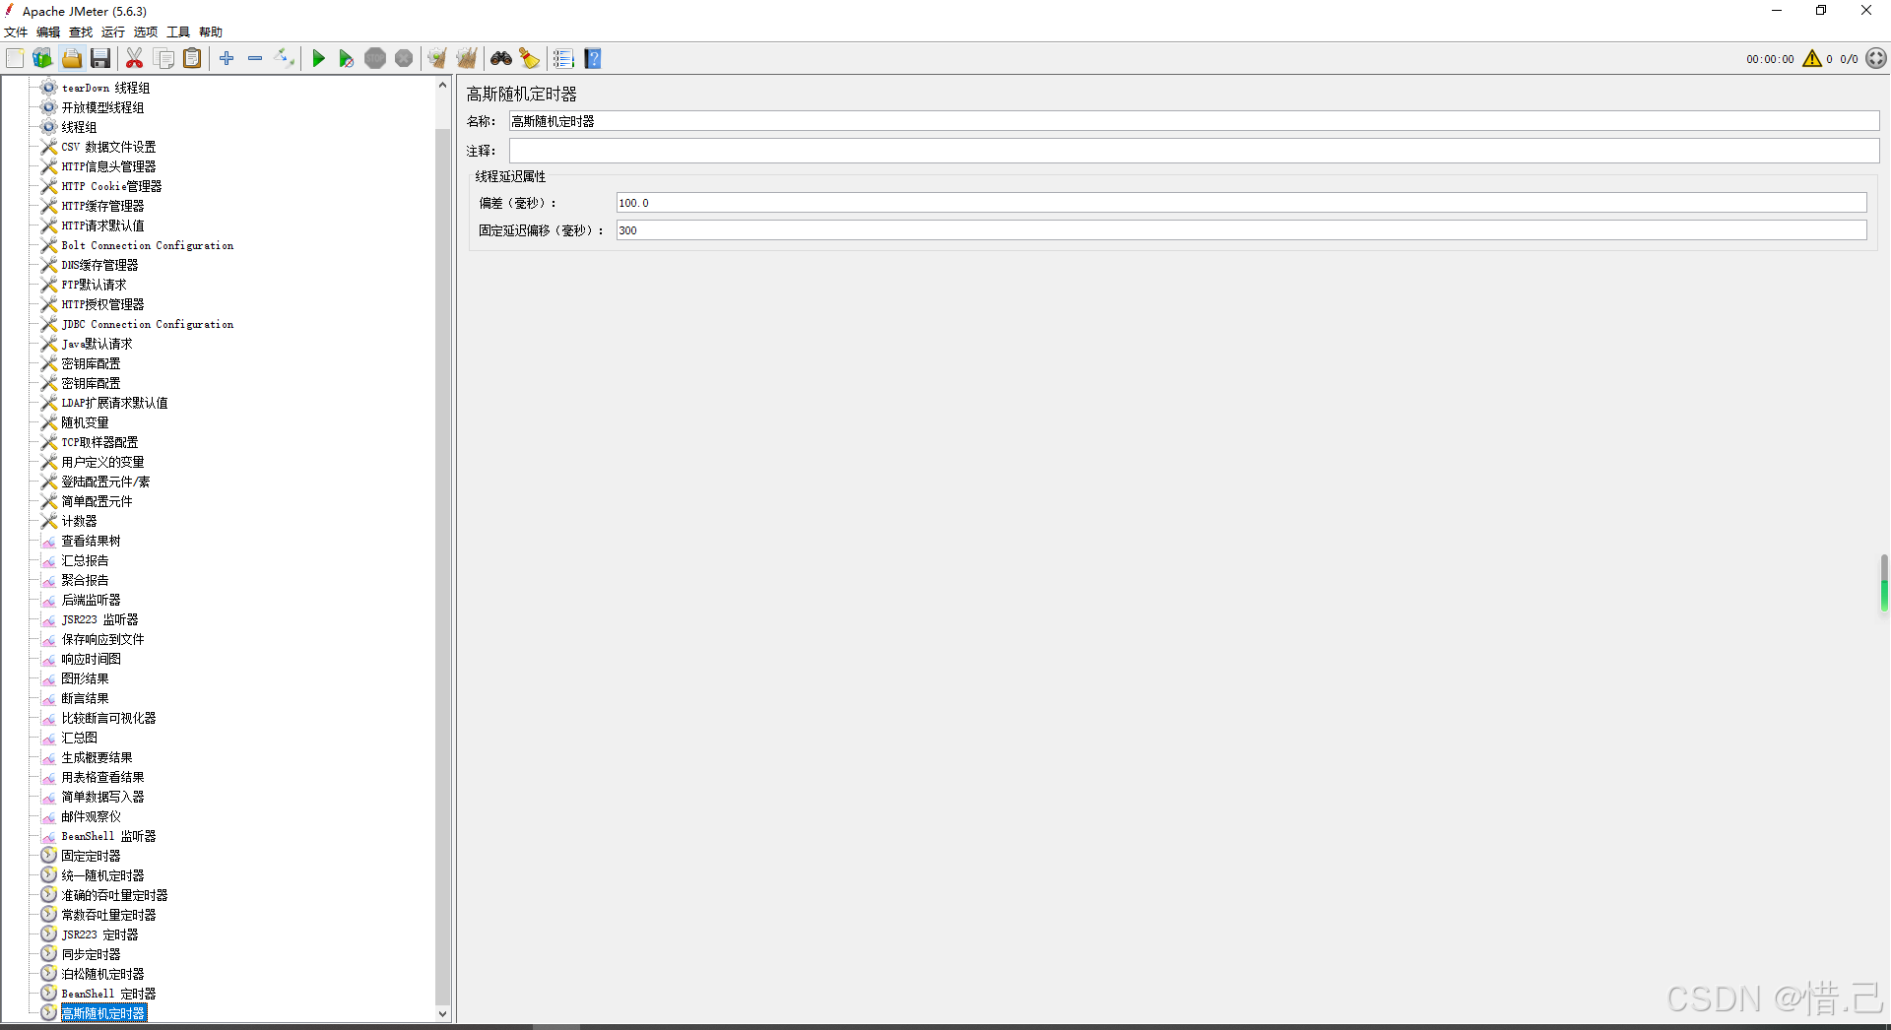
Task: Select highlighted 高斯随机定时器 tree node
Action: (x=103, y=1013)
